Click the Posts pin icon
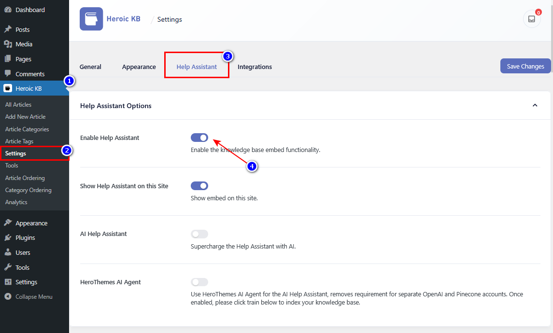Screen dimensions: 553x333 pyautogui.click(x=8, y=29)
